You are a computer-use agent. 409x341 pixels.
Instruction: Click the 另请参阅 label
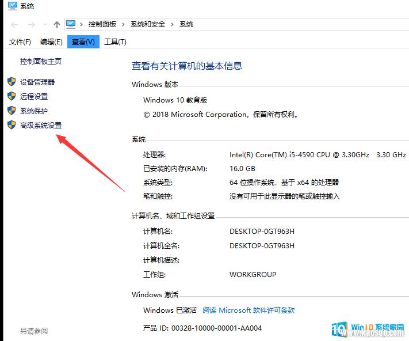(x=34, y=331)
